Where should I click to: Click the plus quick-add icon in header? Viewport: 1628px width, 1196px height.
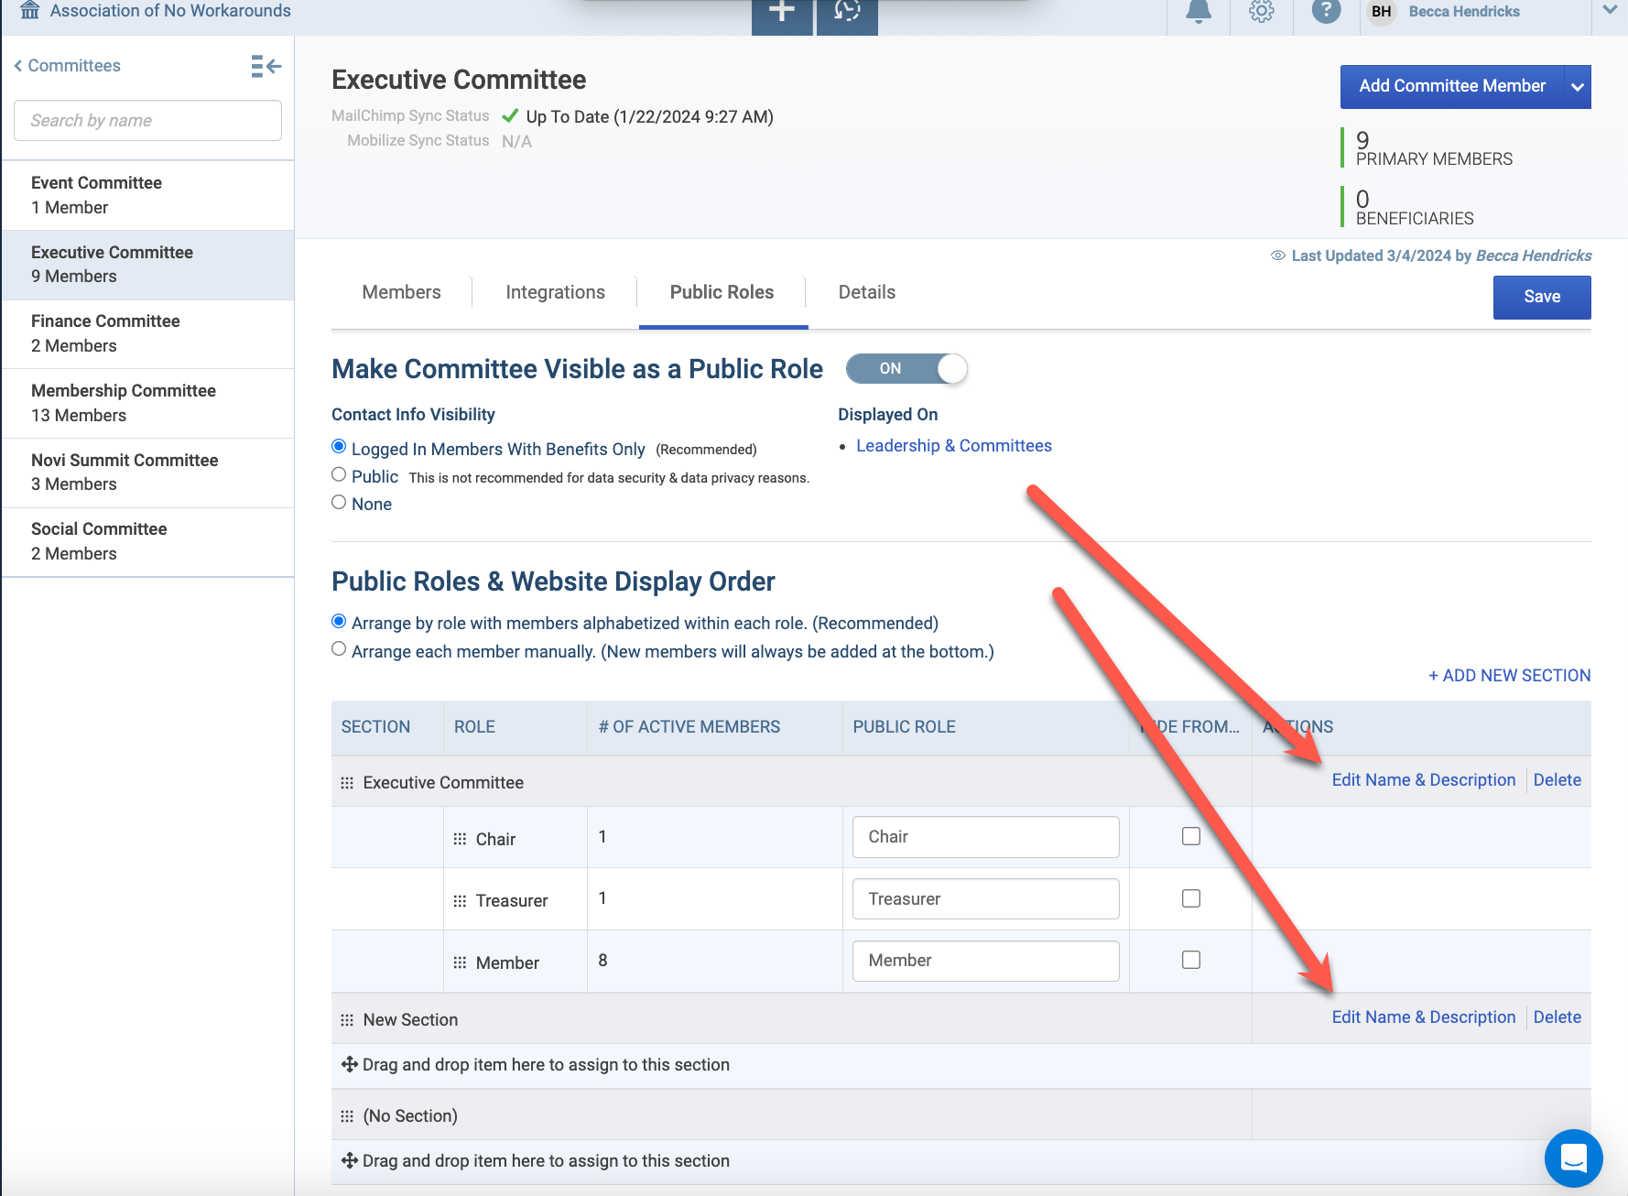(x=782, y=14)
